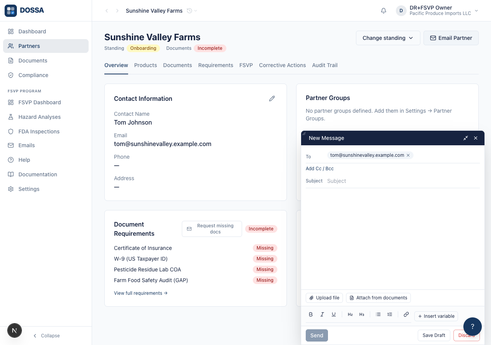Add a hyperlink using link icon
491x345 pixels.
406,314
